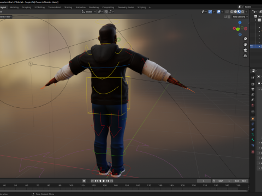Open the Object properties tab
This screenshot has width=262, height=196.
[x=253, y=119]
